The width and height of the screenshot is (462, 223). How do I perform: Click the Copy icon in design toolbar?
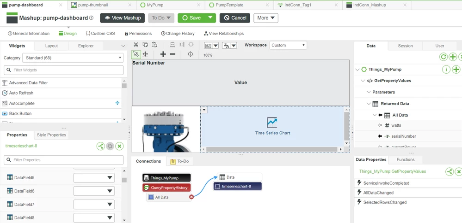145,45
